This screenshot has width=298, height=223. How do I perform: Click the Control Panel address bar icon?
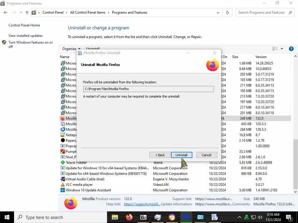point(34,12)
